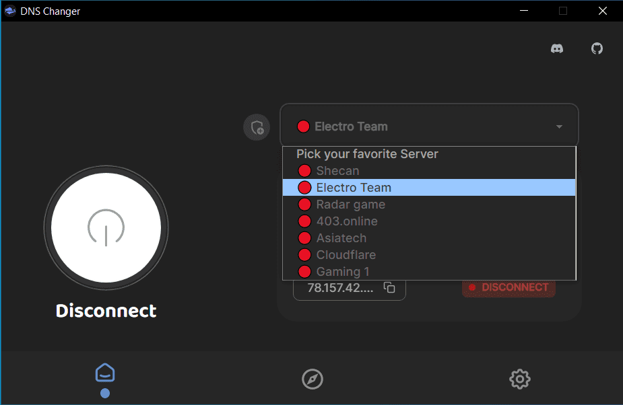Click the Disconnect label under power button

(x=106, y=311)
